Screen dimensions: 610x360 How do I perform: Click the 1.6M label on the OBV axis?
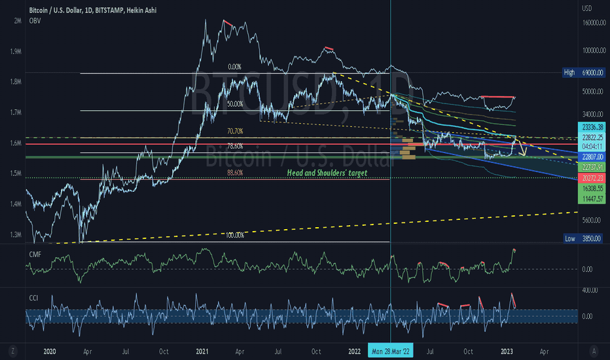pyautogui.click(x=16, y=143)
